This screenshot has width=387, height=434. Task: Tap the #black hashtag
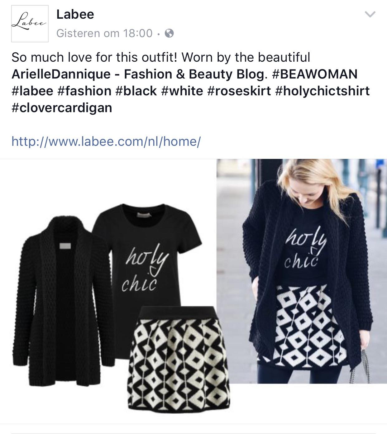coord(136,91)
